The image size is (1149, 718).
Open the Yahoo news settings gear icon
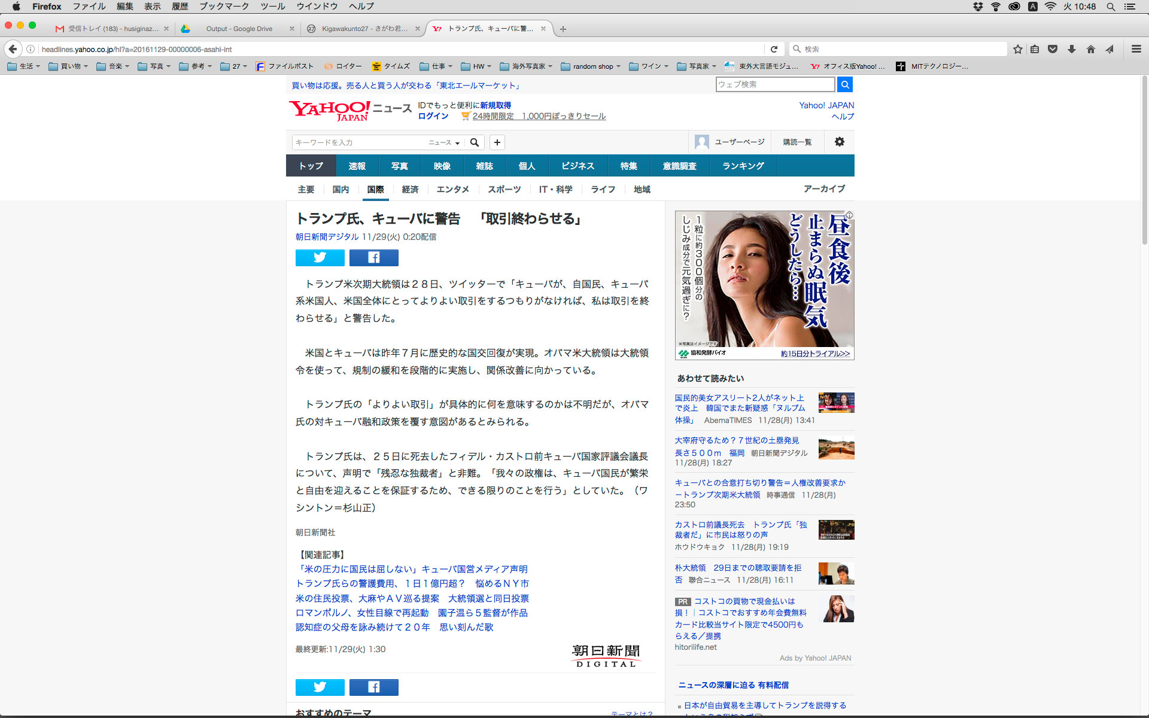pyautogui.click(x=839, y=142)
